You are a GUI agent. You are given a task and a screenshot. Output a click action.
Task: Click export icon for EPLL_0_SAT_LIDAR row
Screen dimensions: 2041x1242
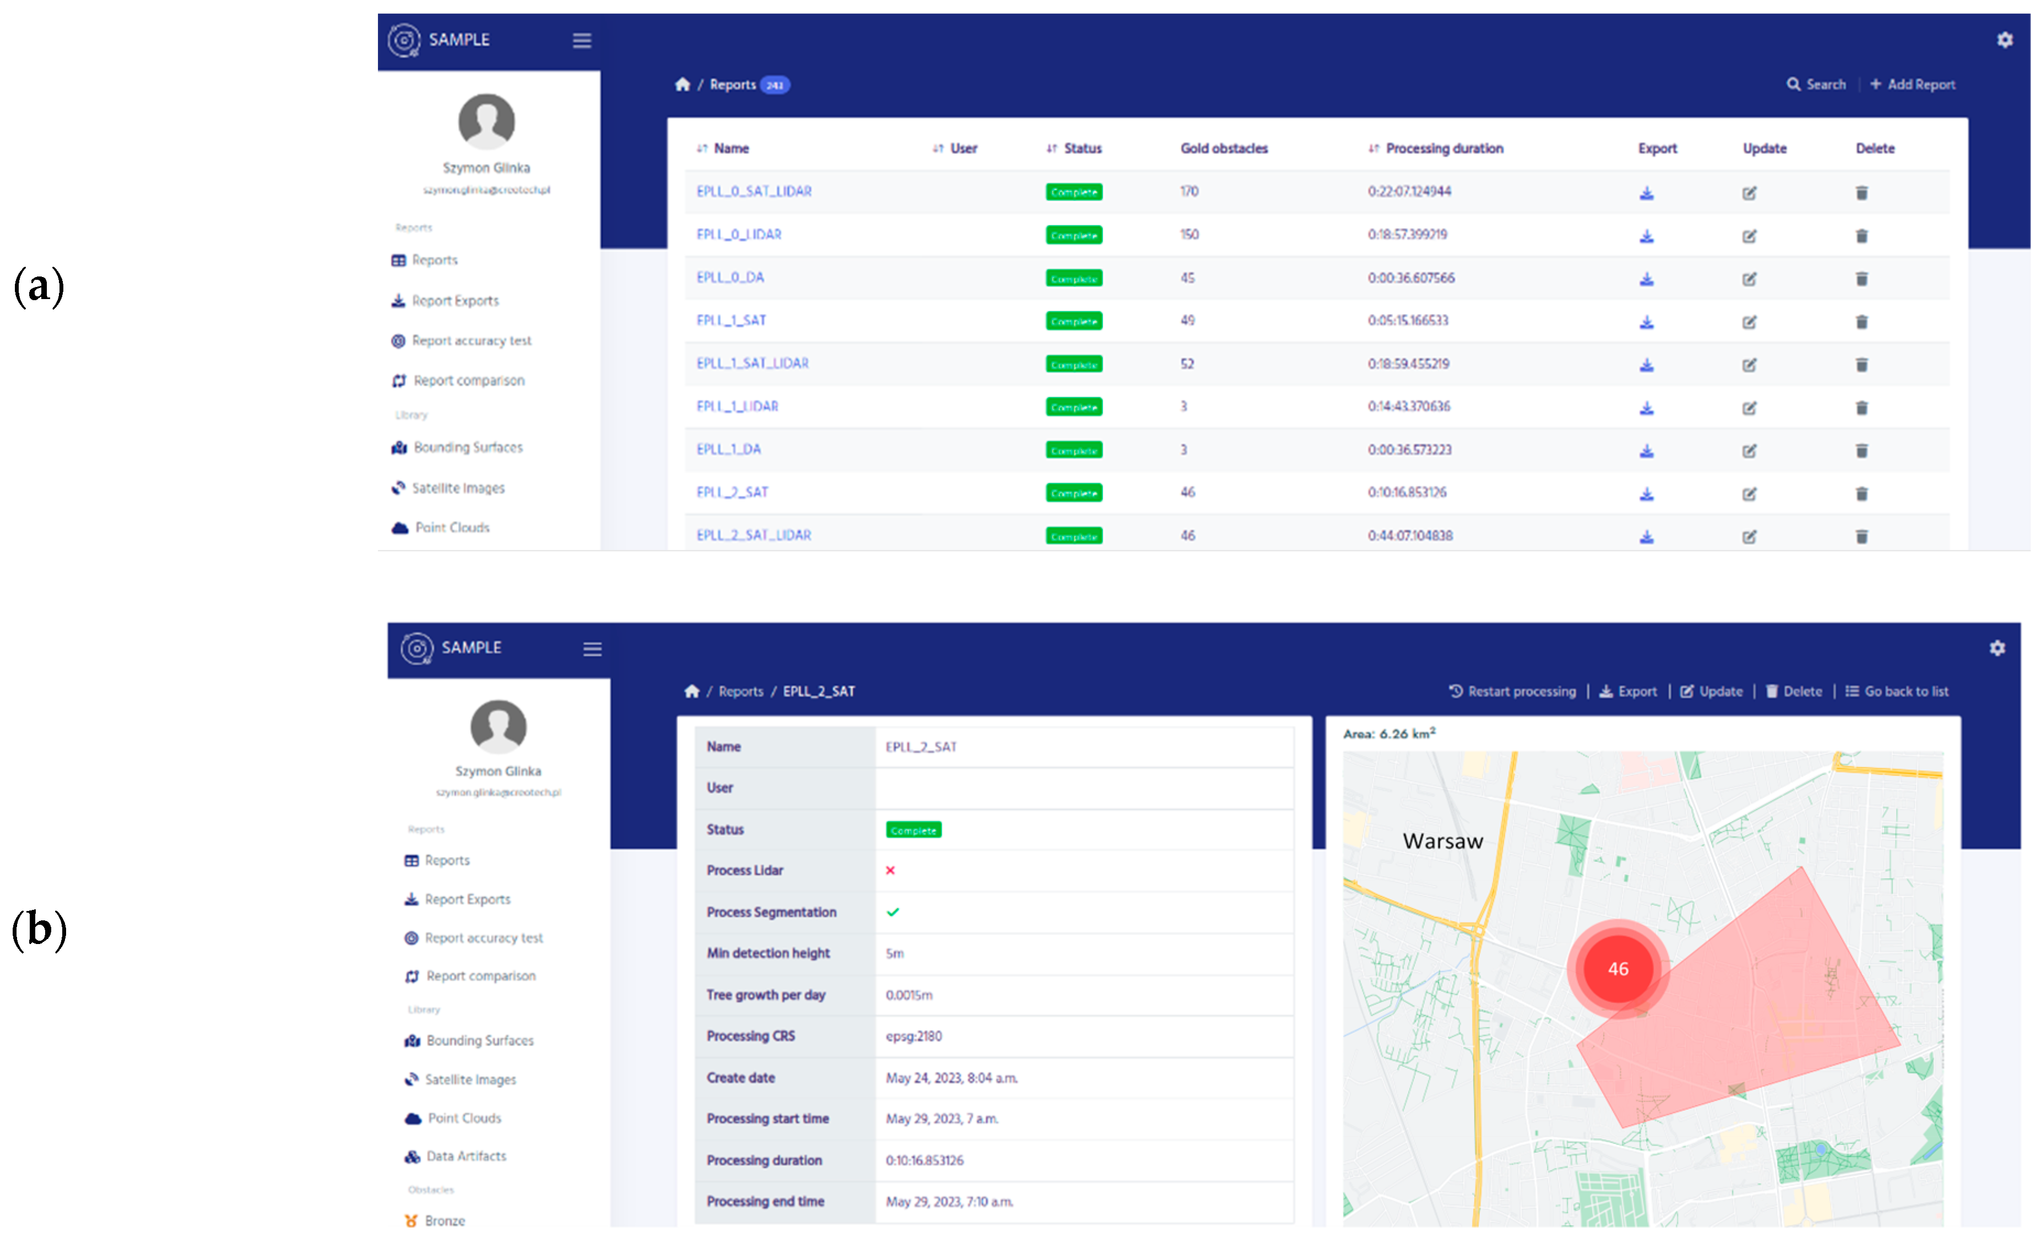[1647, 193]
